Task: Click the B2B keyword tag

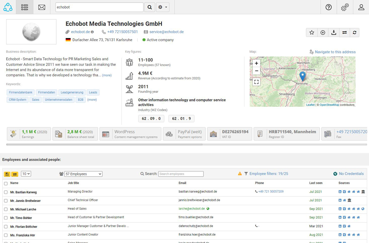Action: pos(80,100)
